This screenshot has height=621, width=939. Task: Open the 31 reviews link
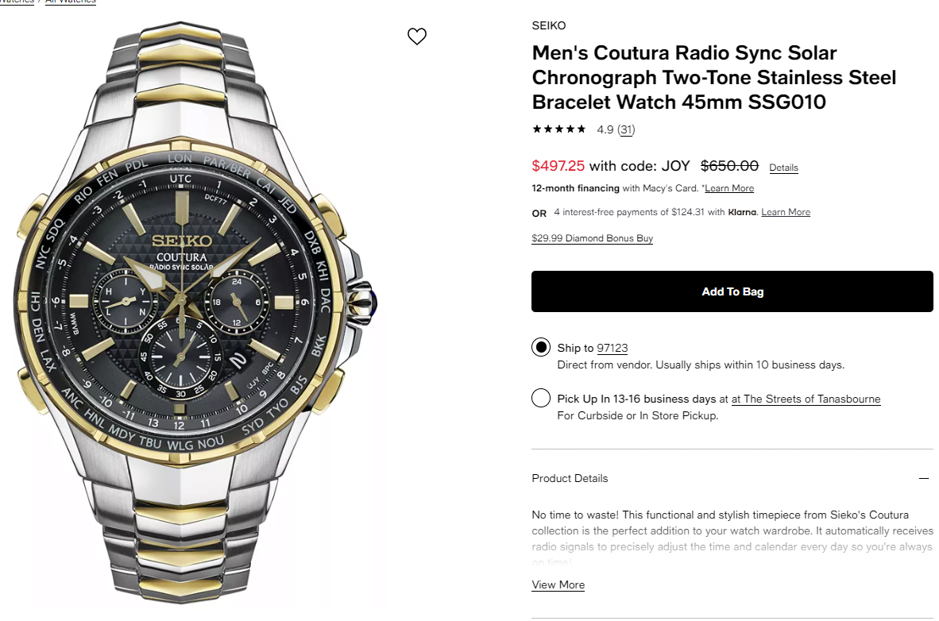[627, 129]
